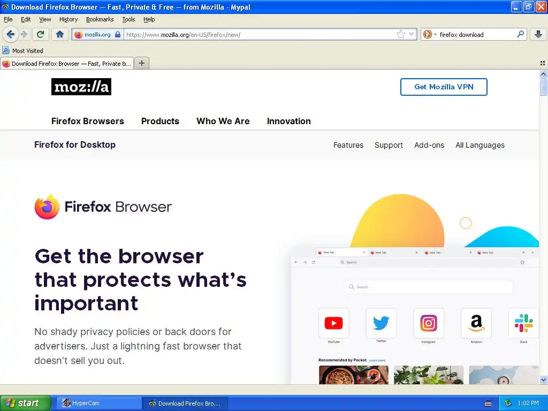Image resolution: width=548 pixels, height=411 pixels.
Task: Click the Download Firefox Bro... taskbar button
Action: coord(186,404)
